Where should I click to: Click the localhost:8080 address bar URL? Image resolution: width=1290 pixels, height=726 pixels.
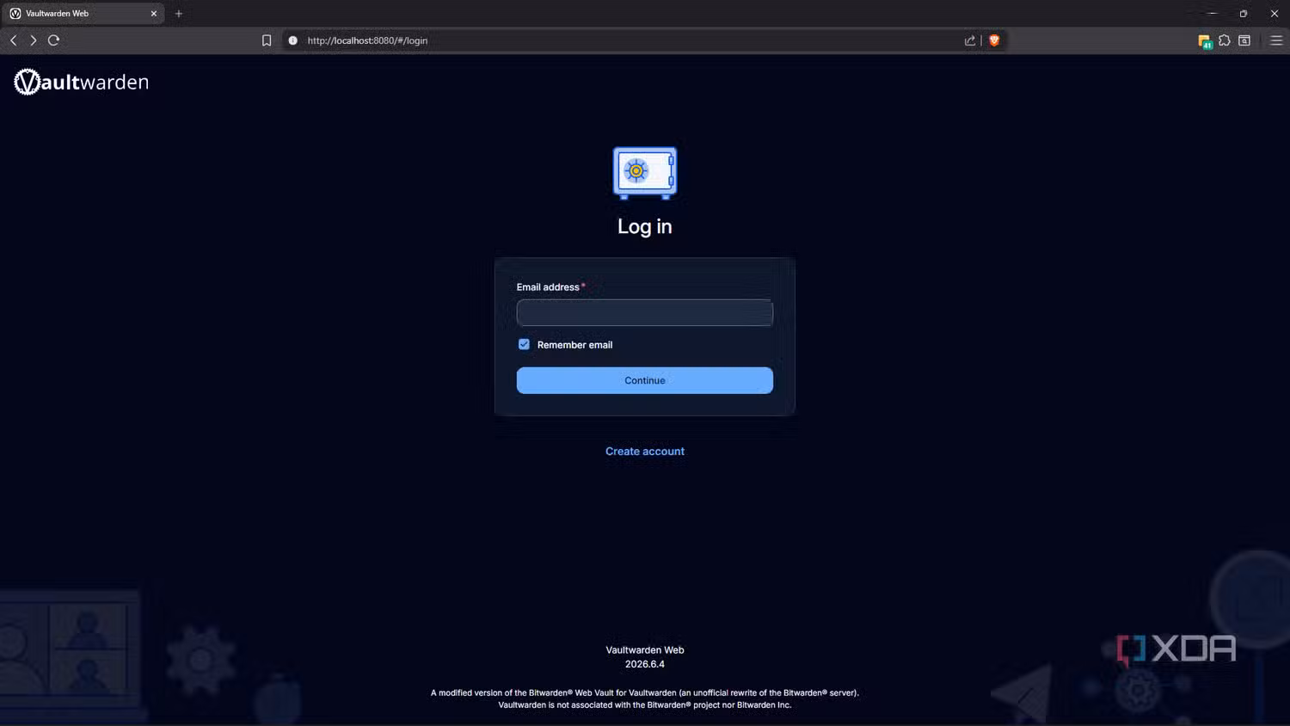pyautogui.click(x=367, y=40)
